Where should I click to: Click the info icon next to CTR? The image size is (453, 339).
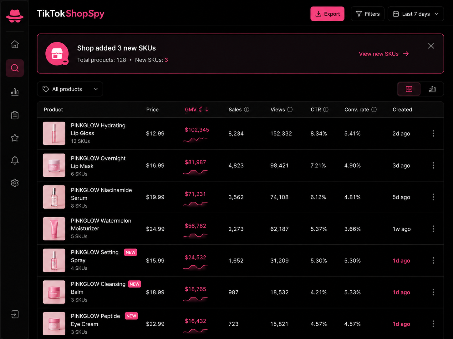[x=326, y=110]
